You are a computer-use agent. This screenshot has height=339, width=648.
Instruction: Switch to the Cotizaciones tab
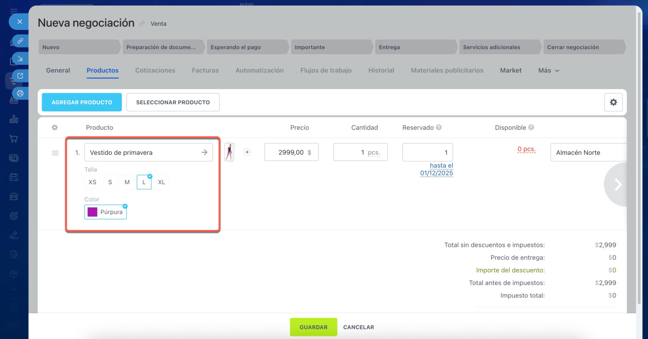[155, 71]
